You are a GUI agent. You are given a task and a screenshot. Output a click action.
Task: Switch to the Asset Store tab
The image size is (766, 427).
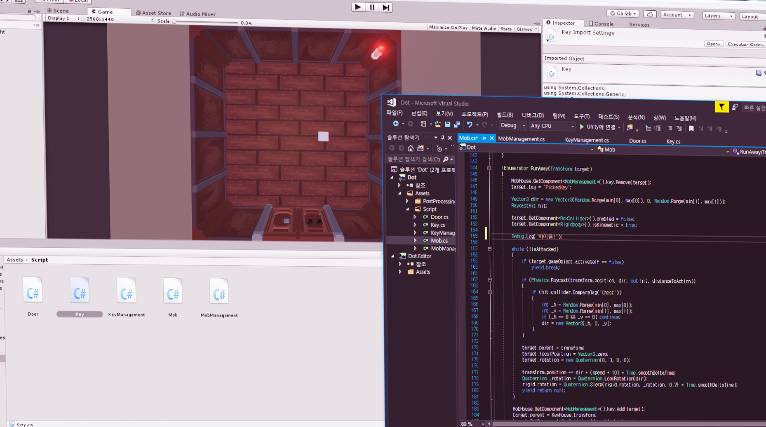pyautogui.click(x=153, y=13)
